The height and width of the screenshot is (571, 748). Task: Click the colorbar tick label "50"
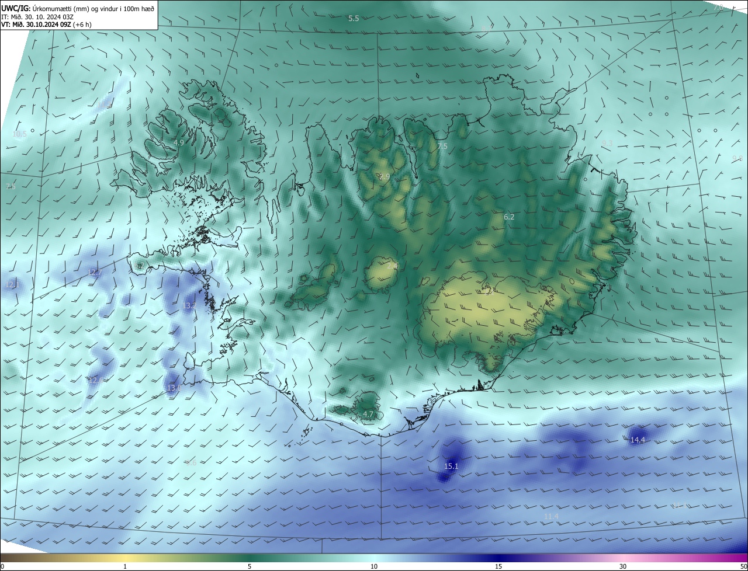coord(743,566)
